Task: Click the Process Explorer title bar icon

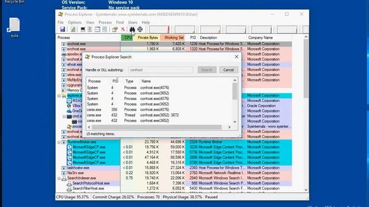Action: click(61, 14)
